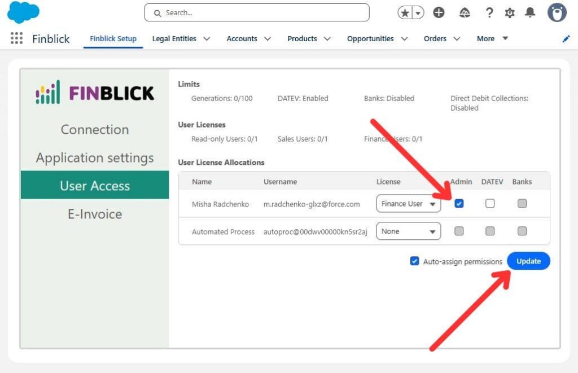The width and height of the screenshot is (578, 373).
Task: Click the Generations: 0/100 limit text
Action: tap(222, 98)
